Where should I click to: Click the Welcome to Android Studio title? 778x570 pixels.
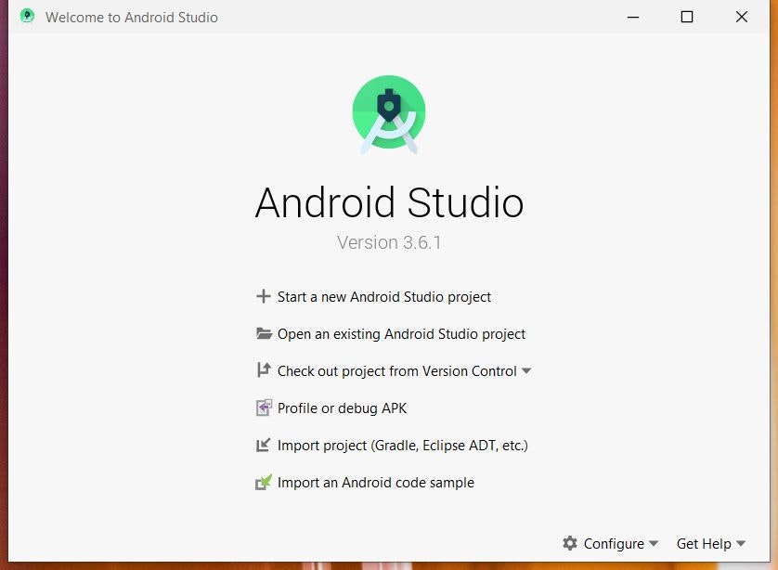click(132, 18)
